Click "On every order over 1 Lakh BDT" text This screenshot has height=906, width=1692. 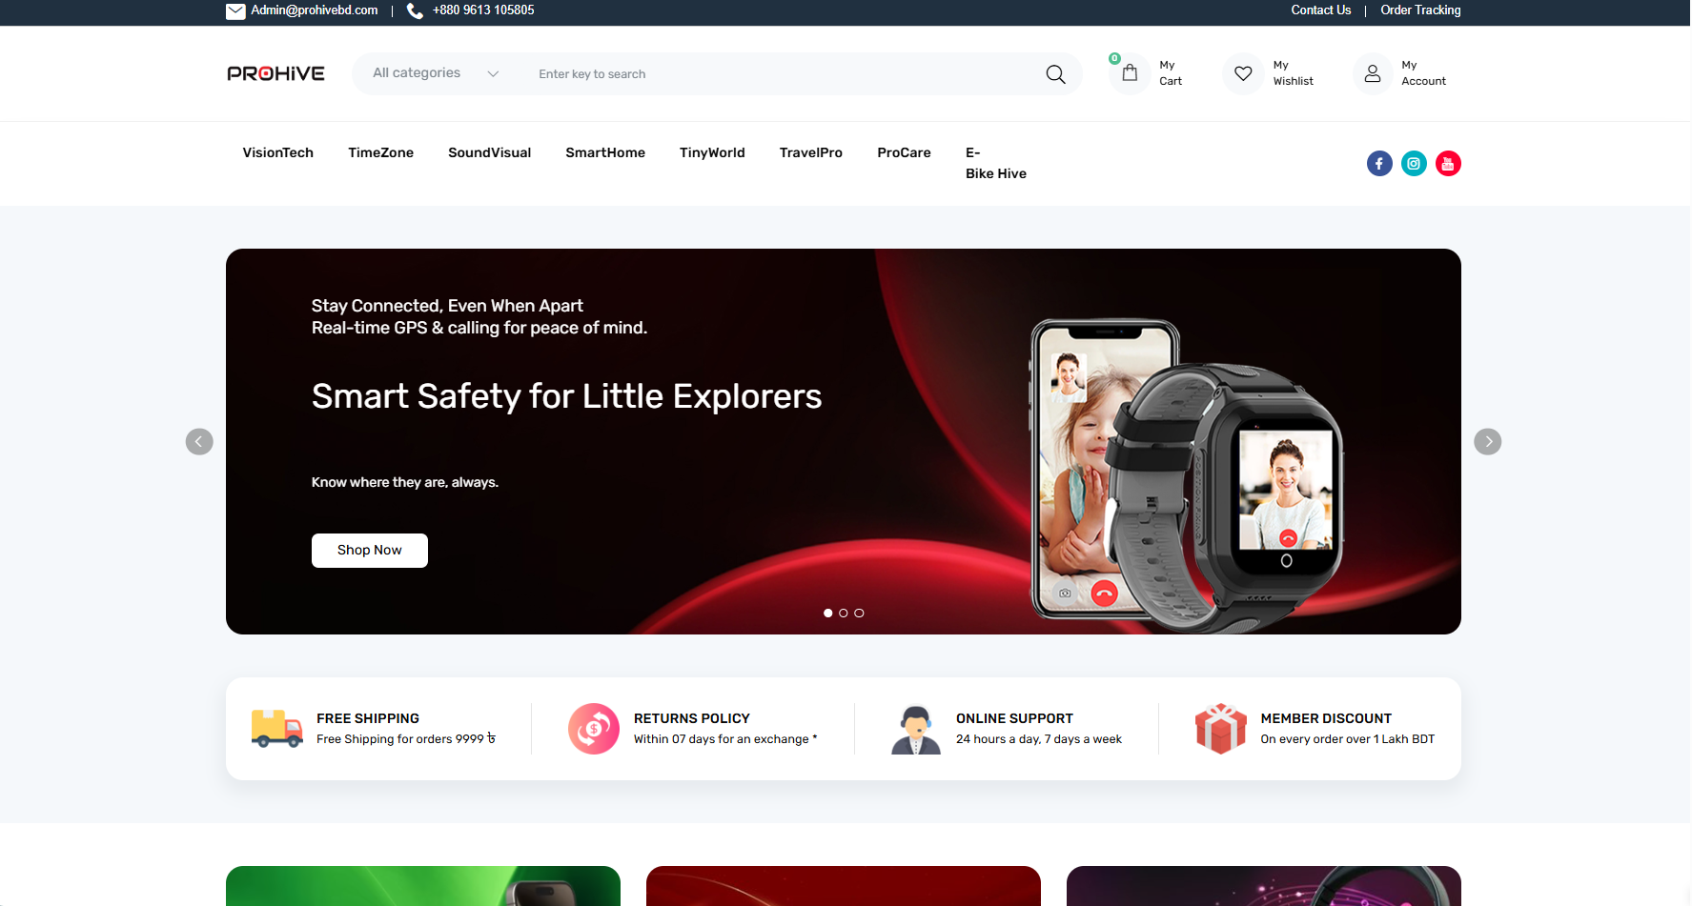1348,739
